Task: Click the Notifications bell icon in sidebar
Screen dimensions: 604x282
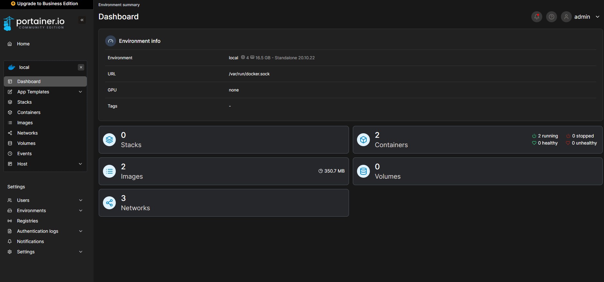Action: coord(10,241)
